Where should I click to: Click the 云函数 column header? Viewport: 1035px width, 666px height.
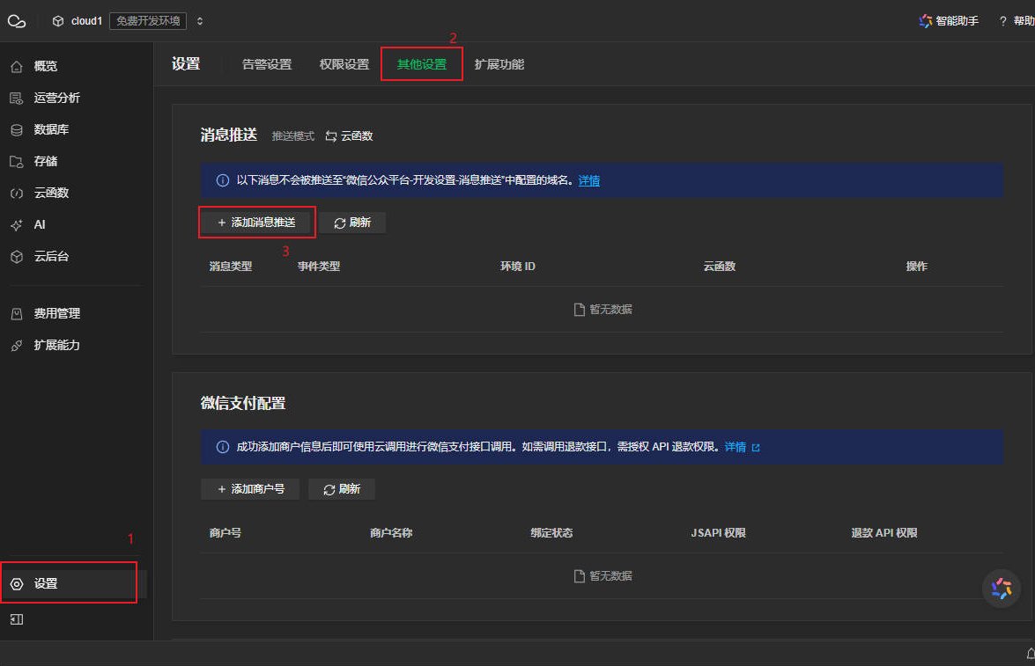point(720,267)
